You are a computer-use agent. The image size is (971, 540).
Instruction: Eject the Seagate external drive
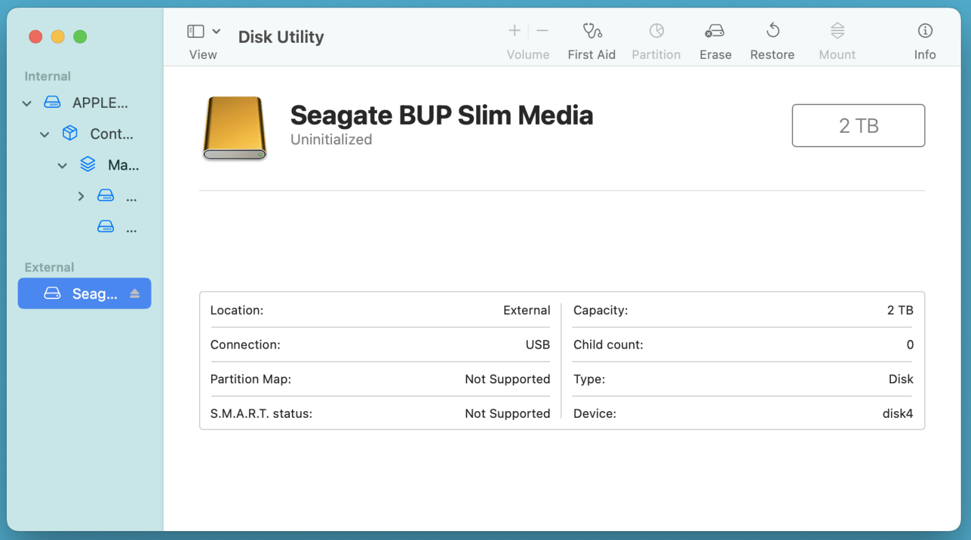[x=134, y=293]
